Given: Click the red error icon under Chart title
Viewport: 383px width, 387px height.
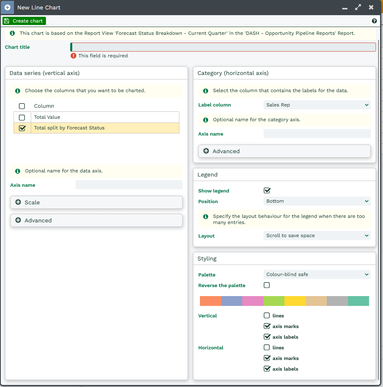Looking at the screenshot, I should (73, 56).
